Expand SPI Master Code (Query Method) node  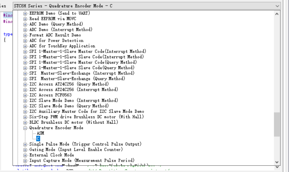[25, 63]
